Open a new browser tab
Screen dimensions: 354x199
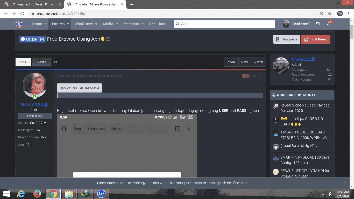tap(132, 4)
